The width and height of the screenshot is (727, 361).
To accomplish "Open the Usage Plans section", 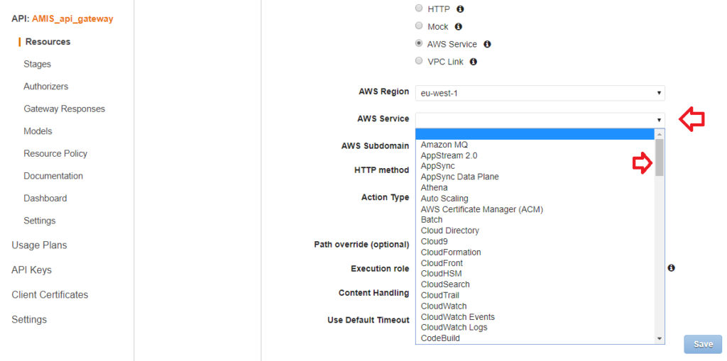I will (x=39, y=245).
